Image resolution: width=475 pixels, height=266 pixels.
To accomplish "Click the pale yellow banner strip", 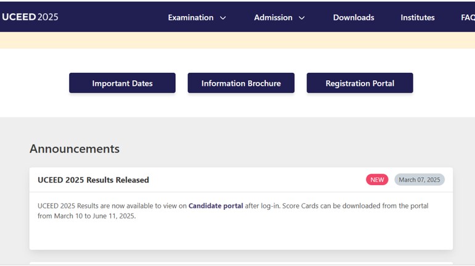I will click(x=238, y=40).
